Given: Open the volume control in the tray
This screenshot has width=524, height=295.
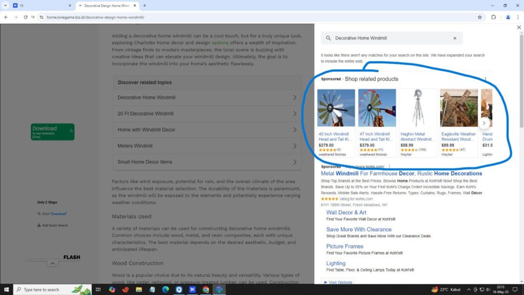Looking at the screenshot, I should (x=488, y=290).
